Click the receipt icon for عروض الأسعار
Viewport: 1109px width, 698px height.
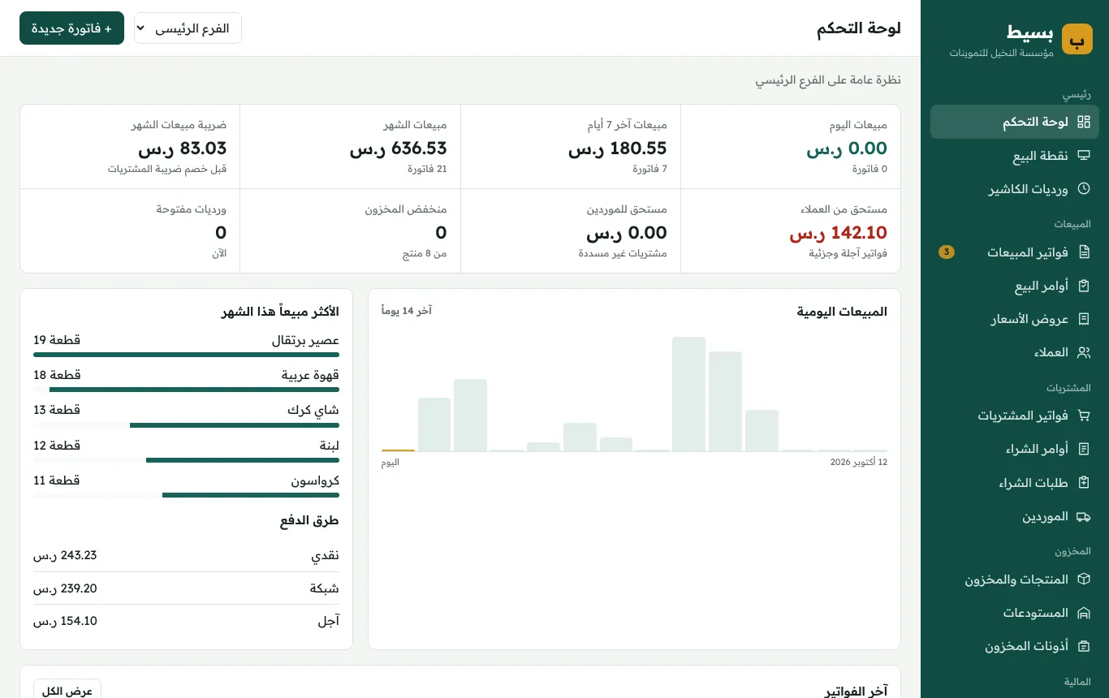[x=1083, y=319]
